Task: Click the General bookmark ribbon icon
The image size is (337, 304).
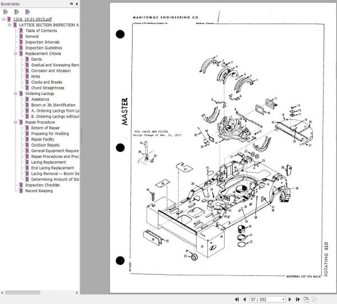Action: pos(21,37)
